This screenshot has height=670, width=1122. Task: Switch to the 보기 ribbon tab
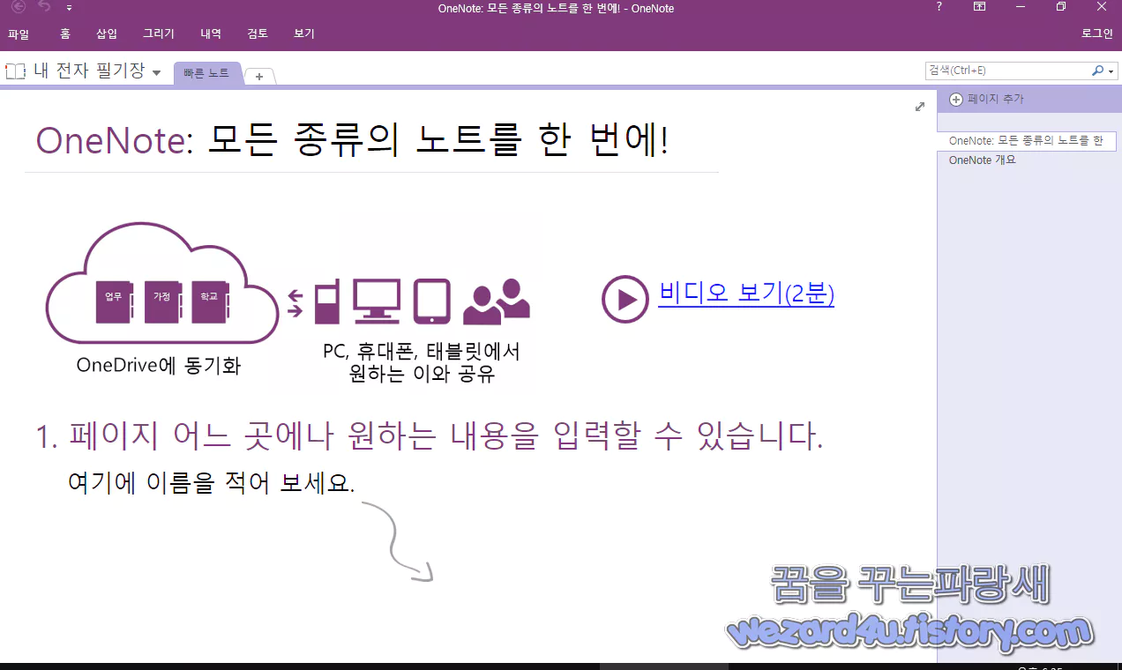[x=304, y=34]
